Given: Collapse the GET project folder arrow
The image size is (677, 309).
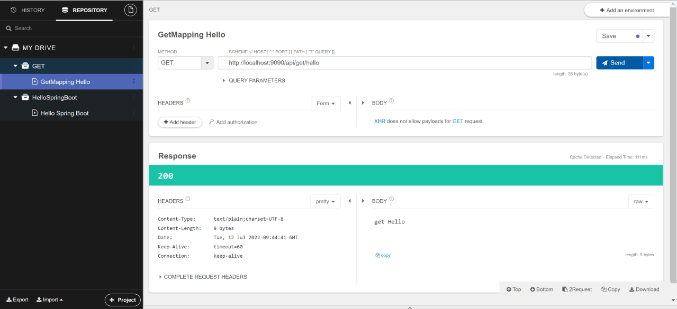Looking at the screenshot, I should coord(15,66).
